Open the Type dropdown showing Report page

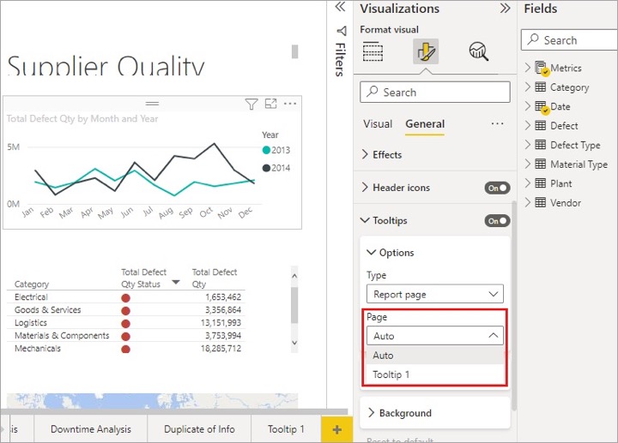pos(435,294)
